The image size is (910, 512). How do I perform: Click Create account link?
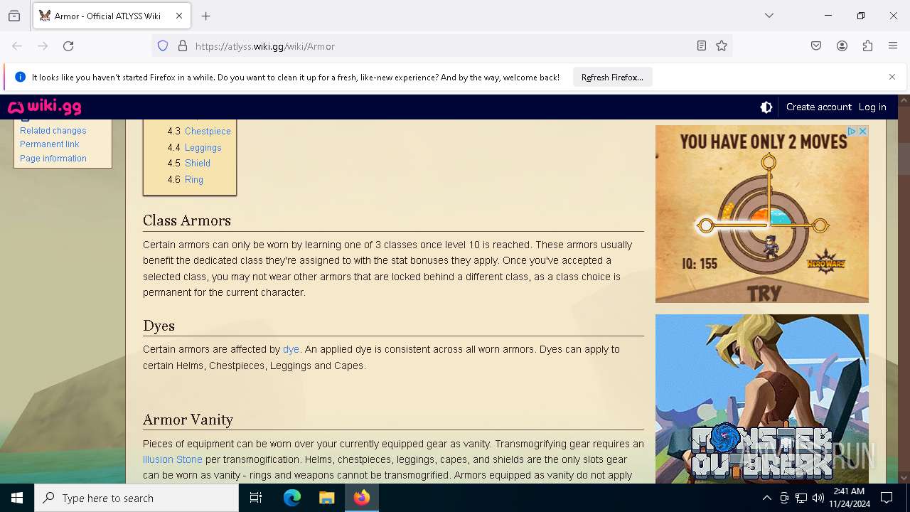point(818,107)
